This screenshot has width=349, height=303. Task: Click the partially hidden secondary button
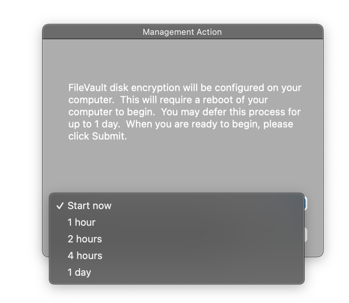click(x=307, y=235)
